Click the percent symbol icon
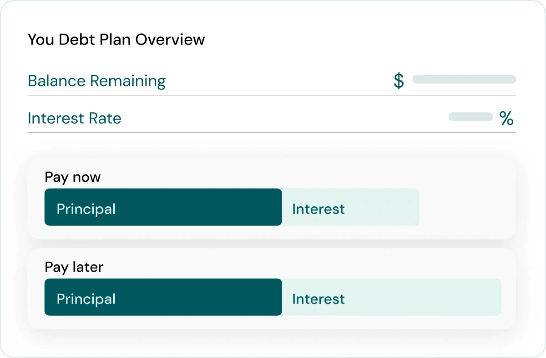This screenshot has width=546, height=358. [506, 119]
